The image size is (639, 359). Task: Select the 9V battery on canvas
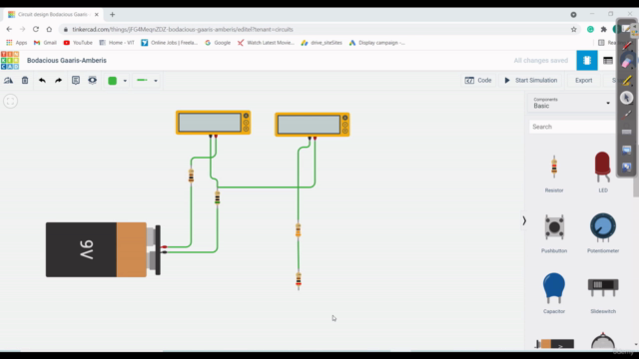[x=103, y=249]
